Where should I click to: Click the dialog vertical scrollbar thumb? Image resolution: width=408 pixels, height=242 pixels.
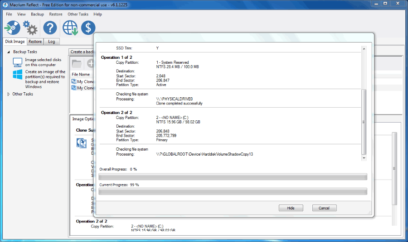tap(364, 122)
